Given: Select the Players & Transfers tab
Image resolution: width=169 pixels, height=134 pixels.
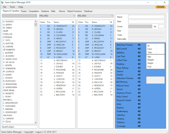Looking at the screenshot, I should (11, 11).
